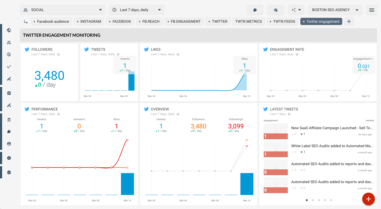
Task: Click the 3,099 followings value in OVERVIEW
Action: 236,126
